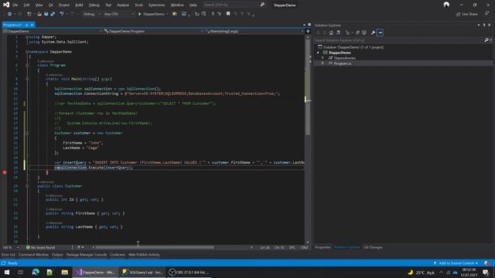Open the Analyze menu
The height and width of the screenshot is (278, 495).
123,5
